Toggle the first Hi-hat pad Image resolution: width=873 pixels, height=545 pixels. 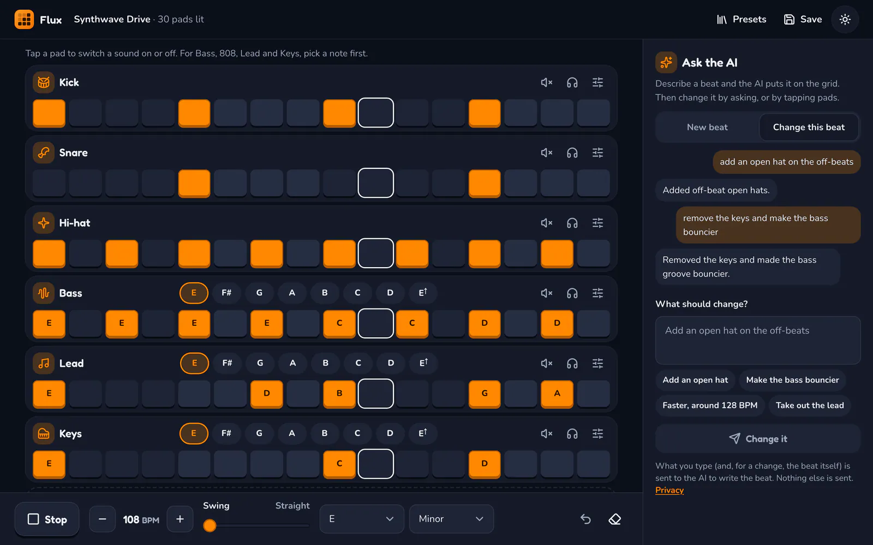tap(49, 253)
